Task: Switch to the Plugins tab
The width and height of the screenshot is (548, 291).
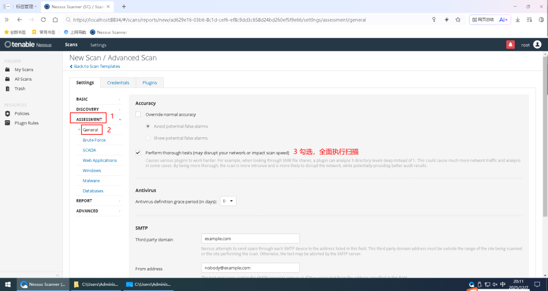Action: [x=149, y=83]
